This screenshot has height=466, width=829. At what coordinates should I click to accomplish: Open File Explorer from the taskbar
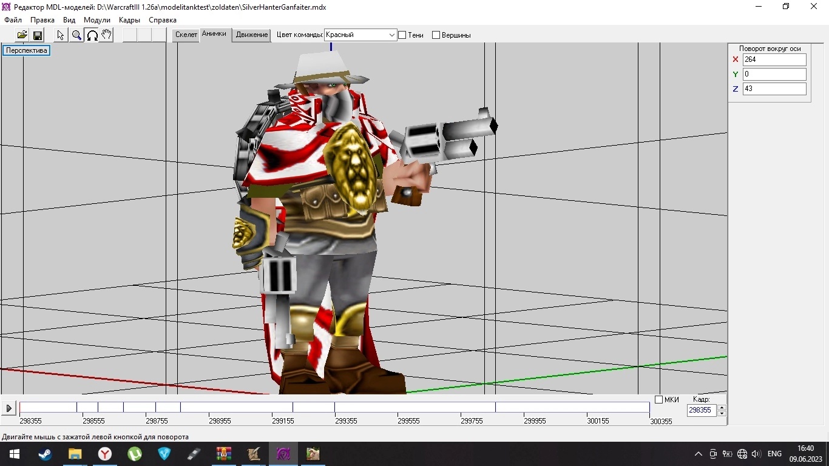(x=75, y=454)
